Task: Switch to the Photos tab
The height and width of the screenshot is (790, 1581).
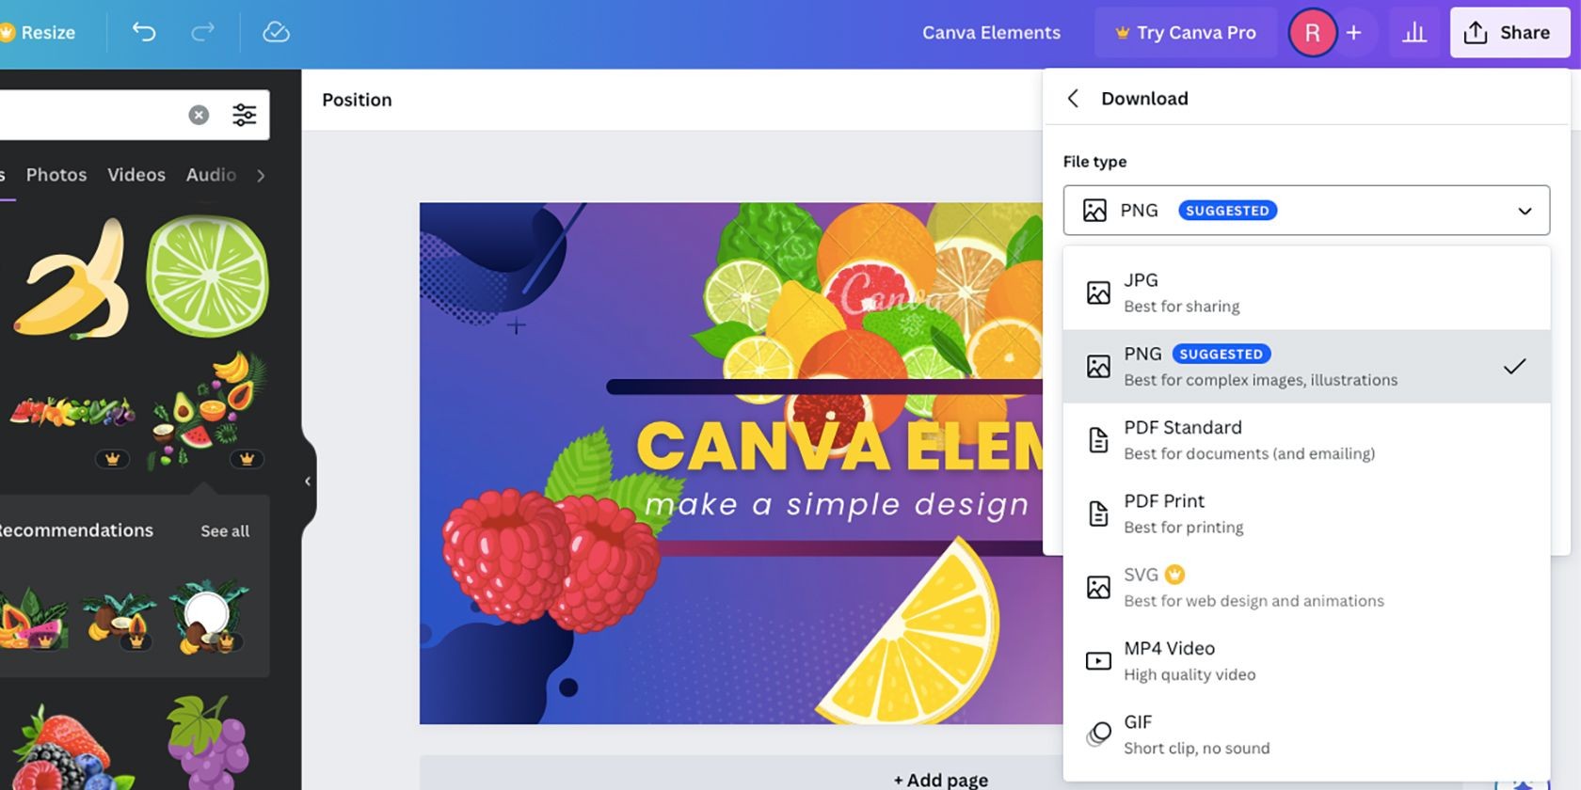Action: pos(56,175)
